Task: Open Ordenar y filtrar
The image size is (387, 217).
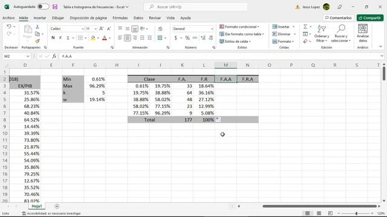Action: 322,34
